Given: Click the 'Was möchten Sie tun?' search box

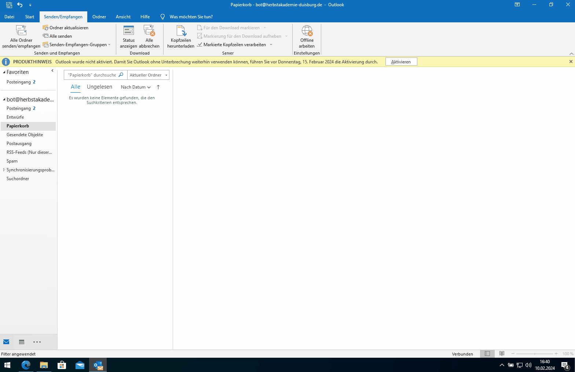Looking at the screenshot, I should pos(191,17).
